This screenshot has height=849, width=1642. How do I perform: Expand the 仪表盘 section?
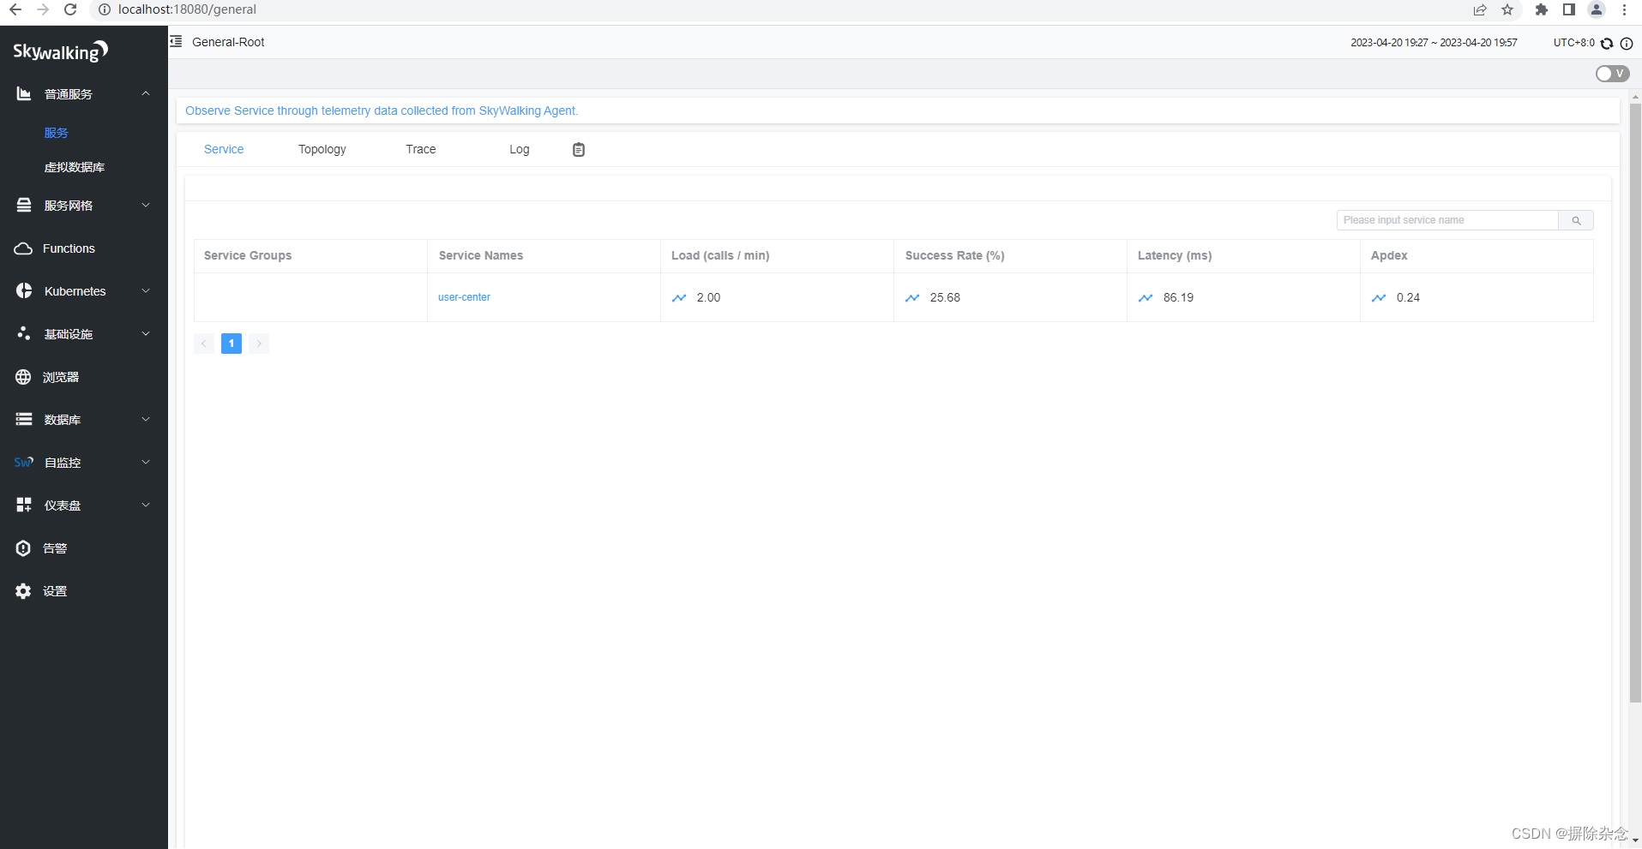[63, 505]
